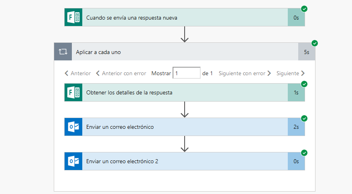The height and width of the screenshot is (194, 352).
Task: Click the 2s duration badge on email step
Action: point(296,127)
